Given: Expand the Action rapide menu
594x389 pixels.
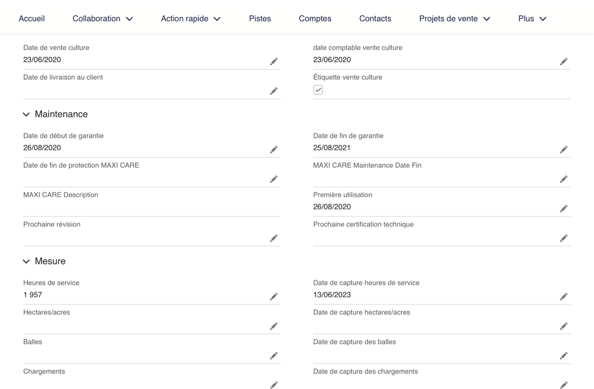Looking at the screenshot, I should point(191,19).
